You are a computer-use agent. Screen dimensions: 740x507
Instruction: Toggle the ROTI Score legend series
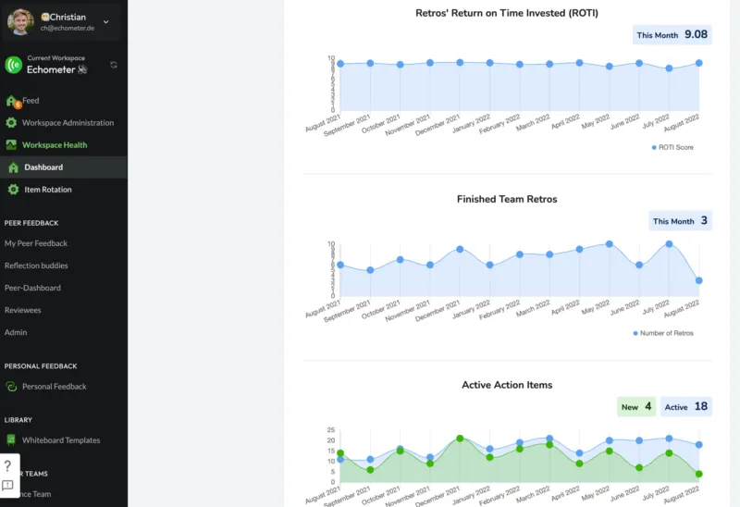[672, 147]
